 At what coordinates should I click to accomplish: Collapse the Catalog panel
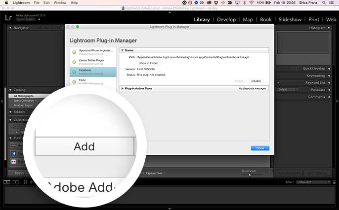pyautogui.click(x=10, y=90)
